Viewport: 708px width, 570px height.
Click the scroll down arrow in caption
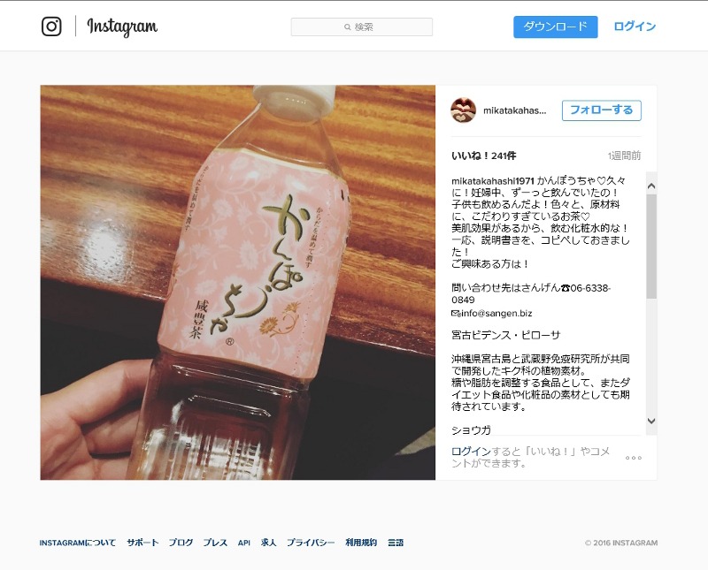tap(651, 421)
